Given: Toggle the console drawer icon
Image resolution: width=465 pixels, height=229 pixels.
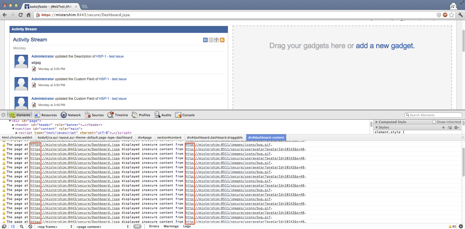Looking at the screenshot, I should (x=13, y=226).
